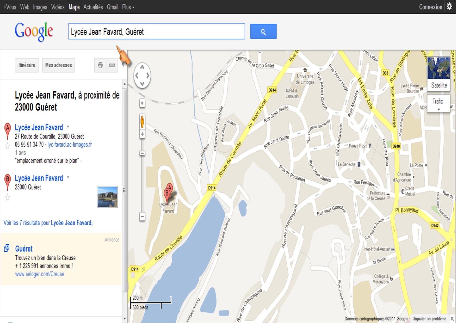Click the zoom slider track below handle
Screen dimensions: 457x323
(142, 184)
